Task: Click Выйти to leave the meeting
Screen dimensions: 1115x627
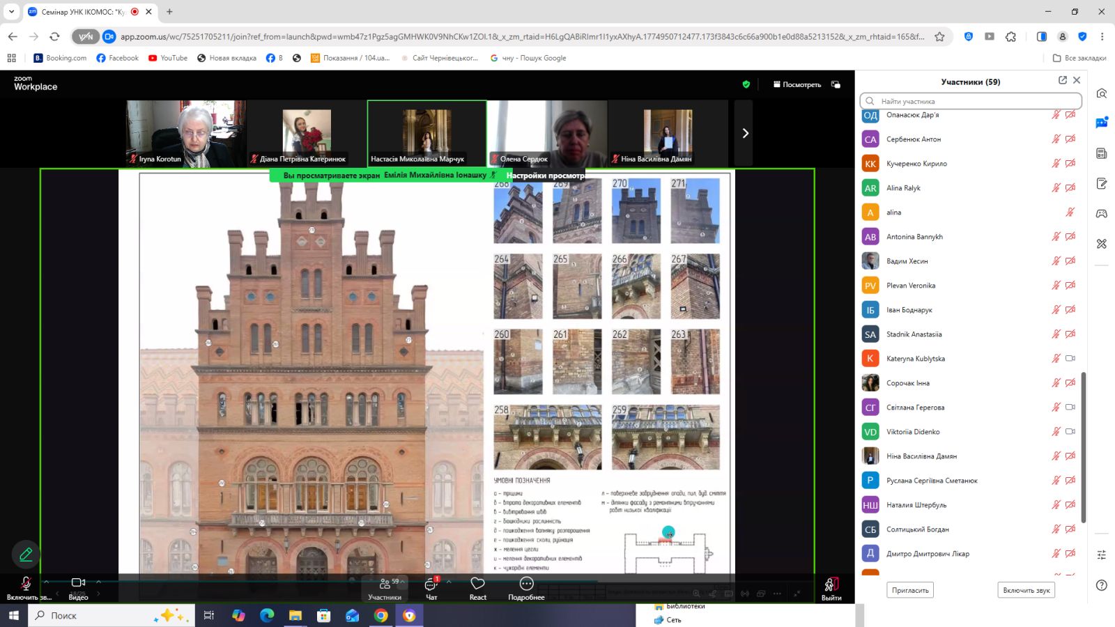Action: click(x=831, y=588)
